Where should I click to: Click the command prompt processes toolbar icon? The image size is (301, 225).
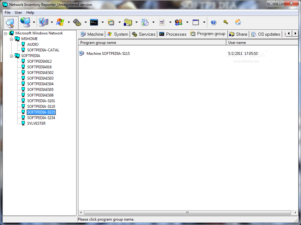point(94,22)
